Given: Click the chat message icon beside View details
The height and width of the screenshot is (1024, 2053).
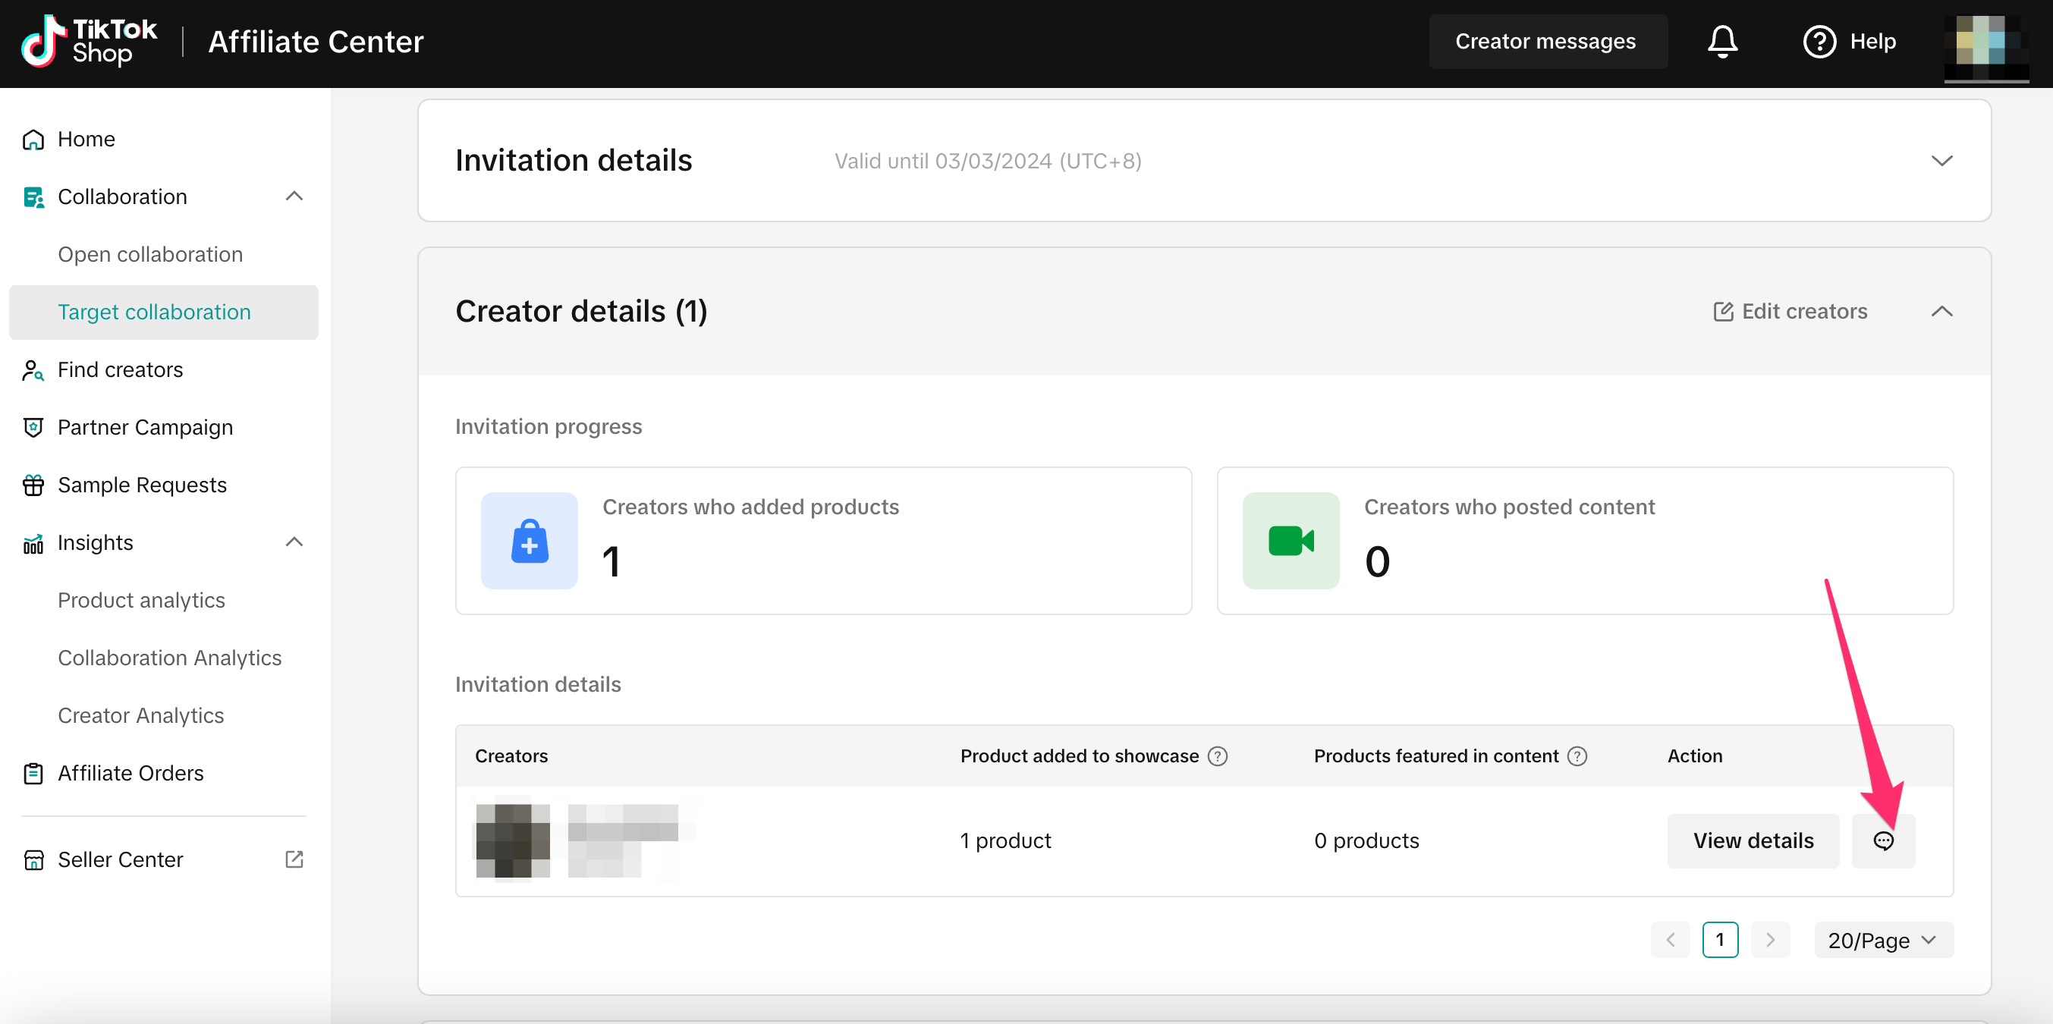Looking at the screenshot, I should coord(1882,840).
